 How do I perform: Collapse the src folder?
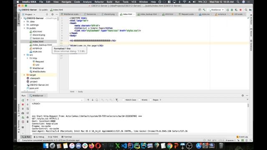click(x=24, y=55)
